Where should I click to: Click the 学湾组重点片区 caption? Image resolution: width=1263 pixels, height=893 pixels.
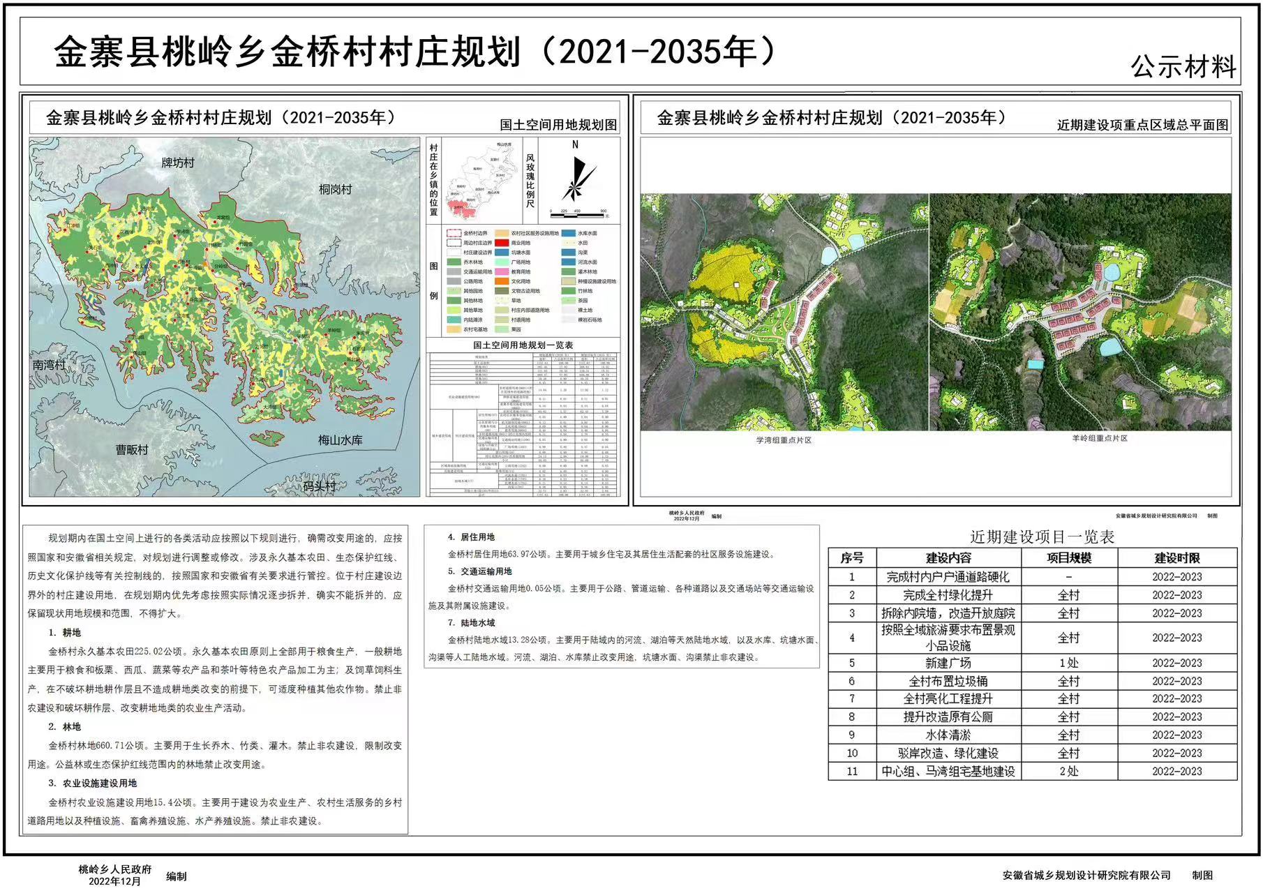point(784,440)
